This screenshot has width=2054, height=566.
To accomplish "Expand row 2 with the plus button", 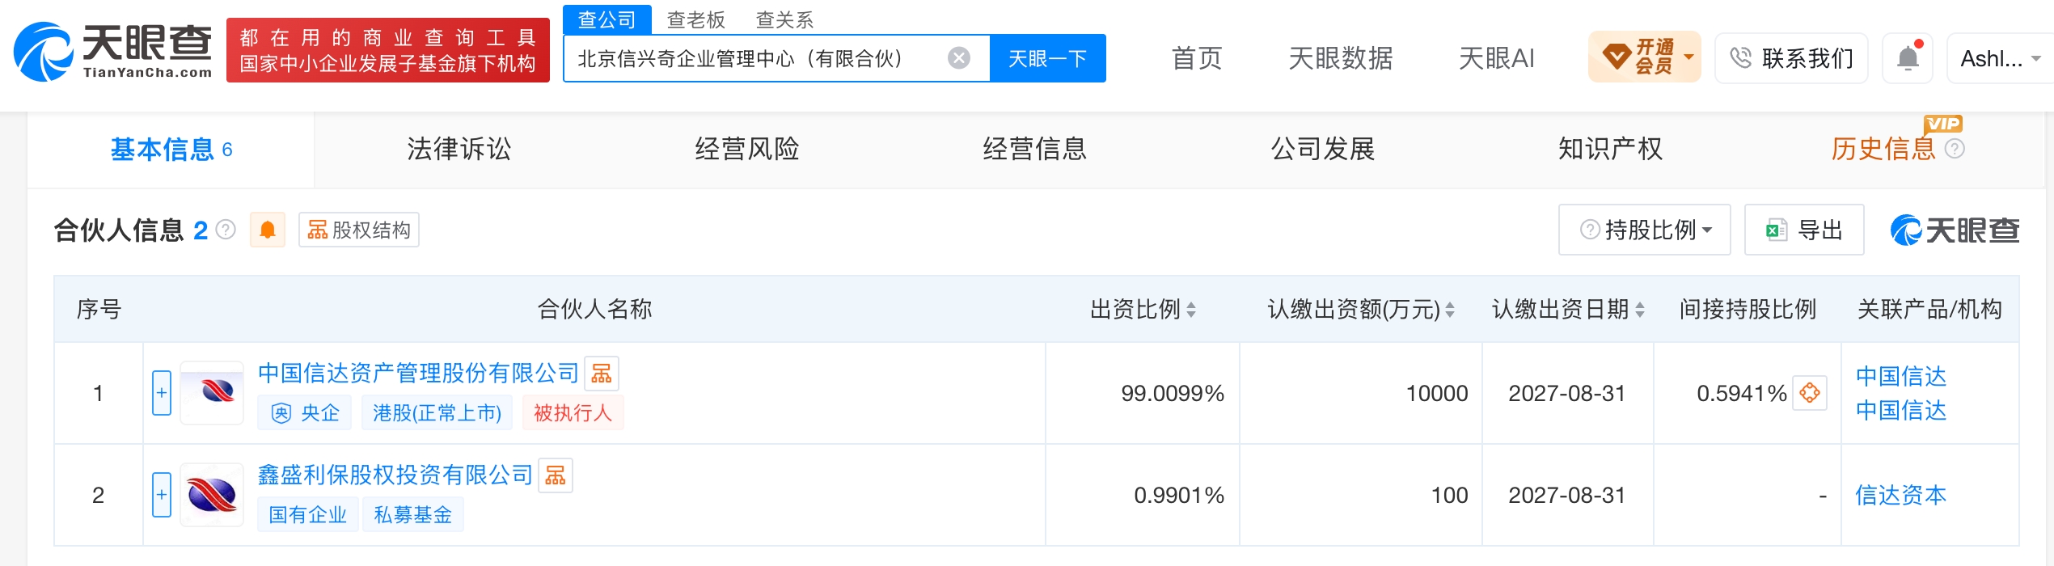I will (162, 495).
